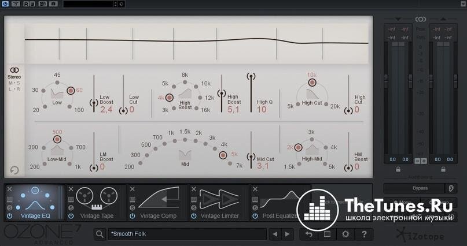The image size is (467, 246).
Task: Click the Bypass button
Action: (414, 188)
